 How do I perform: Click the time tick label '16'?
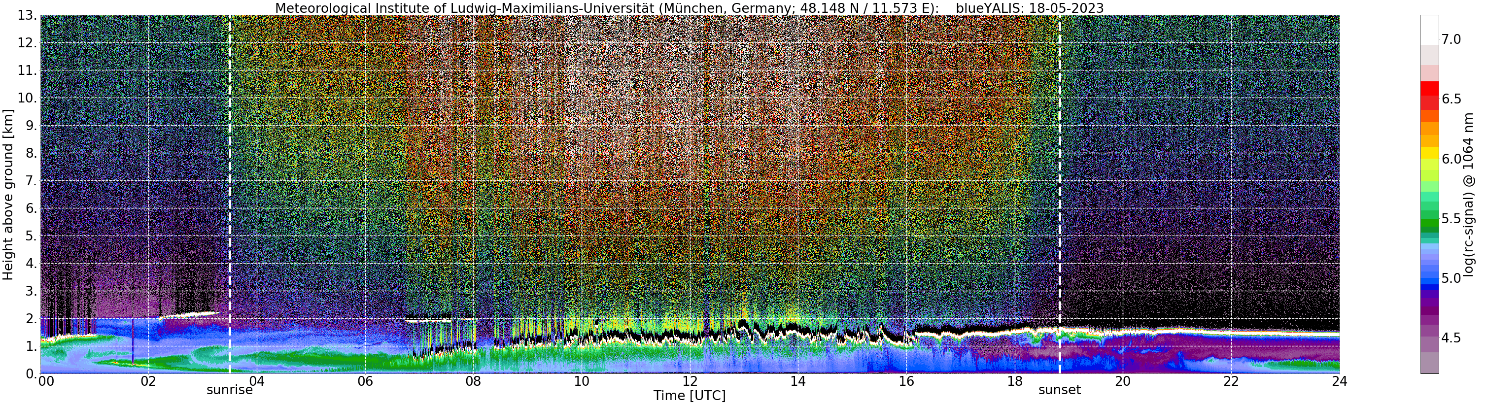click(x=906, y=381)
